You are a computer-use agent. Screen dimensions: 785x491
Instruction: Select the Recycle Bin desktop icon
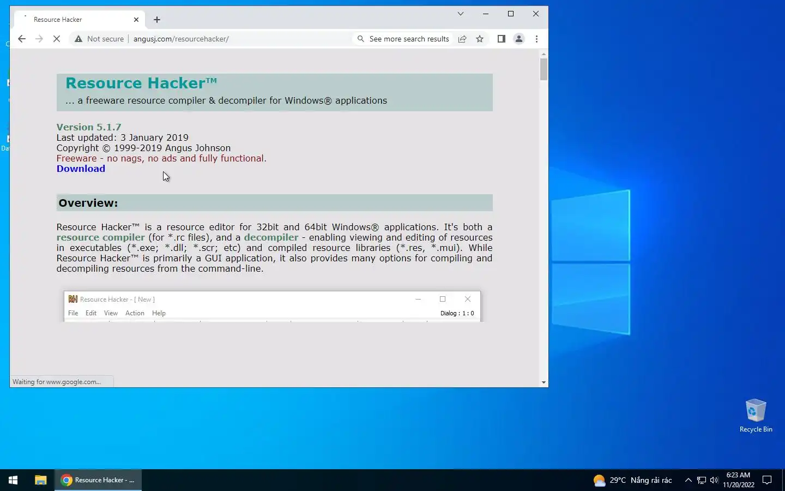click(x=756, y=416)
